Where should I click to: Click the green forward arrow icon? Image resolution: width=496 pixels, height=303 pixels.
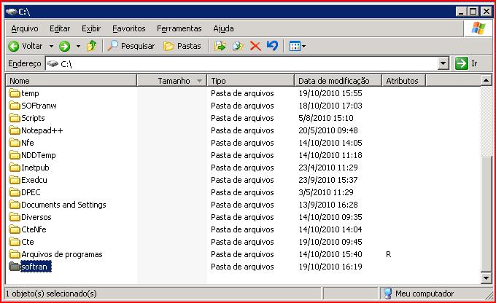pos(64,46)
